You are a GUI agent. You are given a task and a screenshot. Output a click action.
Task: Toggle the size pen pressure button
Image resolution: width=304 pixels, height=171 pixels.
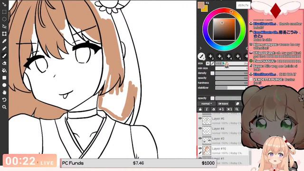212,63
